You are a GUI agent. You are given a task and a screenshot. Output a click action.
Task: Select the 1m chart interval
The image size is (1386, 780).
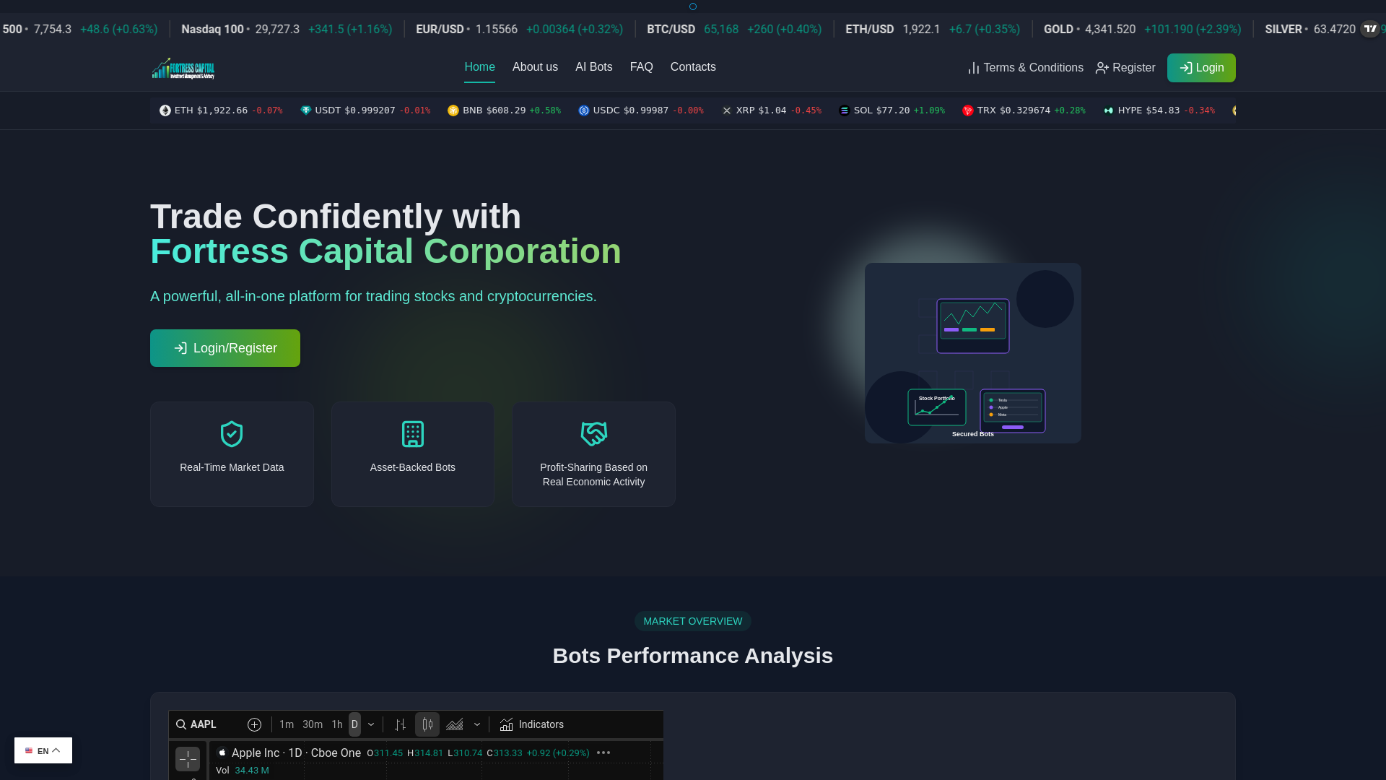(x=287, y=724)
